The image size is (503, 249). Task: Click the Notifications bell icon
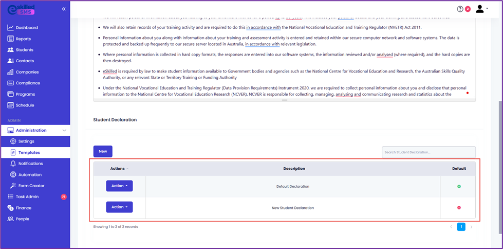point(13,164)
